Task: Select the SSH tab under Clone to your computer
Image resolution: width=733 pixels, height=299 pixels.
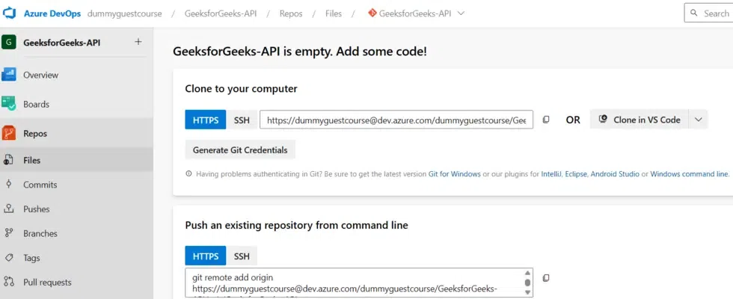Action: coord(242,120)
